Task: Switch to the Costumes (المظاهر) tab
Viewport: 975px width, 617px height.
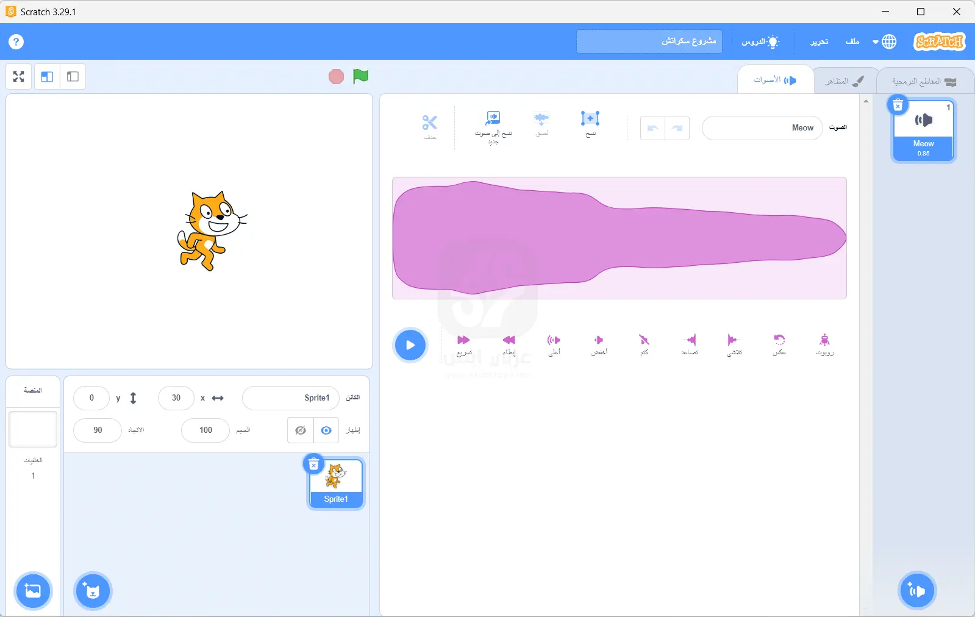Action: tap(845, 81)
